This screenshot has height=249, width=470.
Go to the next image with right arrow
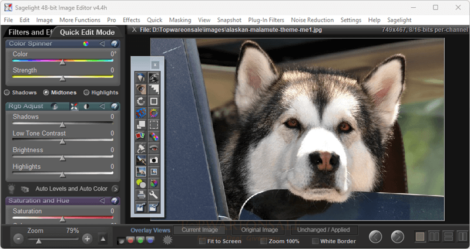[398, 237]
